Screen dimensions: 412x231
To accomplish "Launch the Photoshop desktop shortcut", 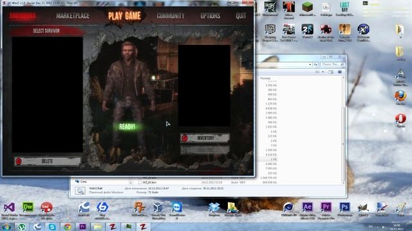I will pyautogui.click(x=344, y=209).
